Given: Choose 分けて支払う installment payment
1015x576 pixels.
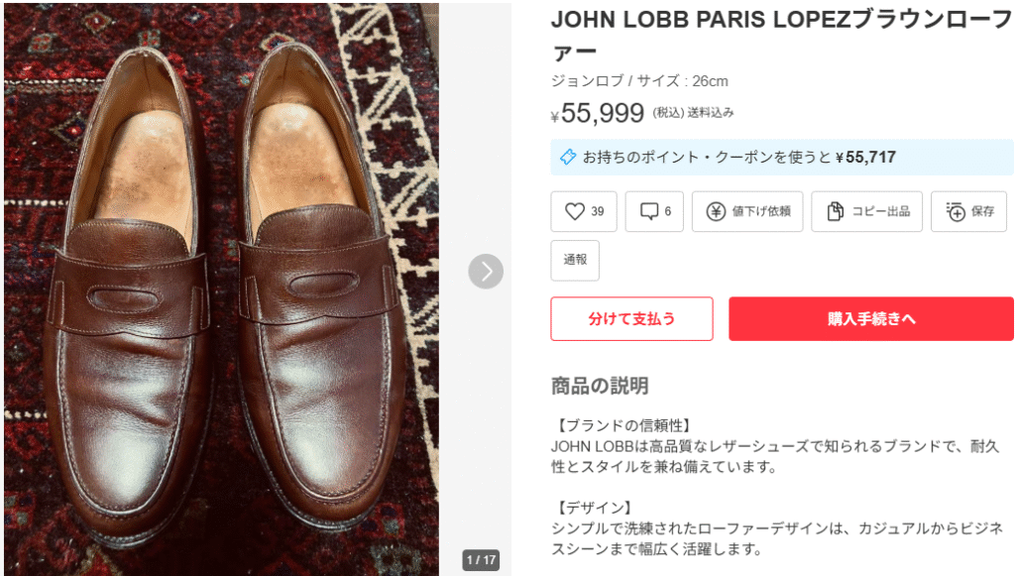Looking at the screenshot, I should [631, 319].
